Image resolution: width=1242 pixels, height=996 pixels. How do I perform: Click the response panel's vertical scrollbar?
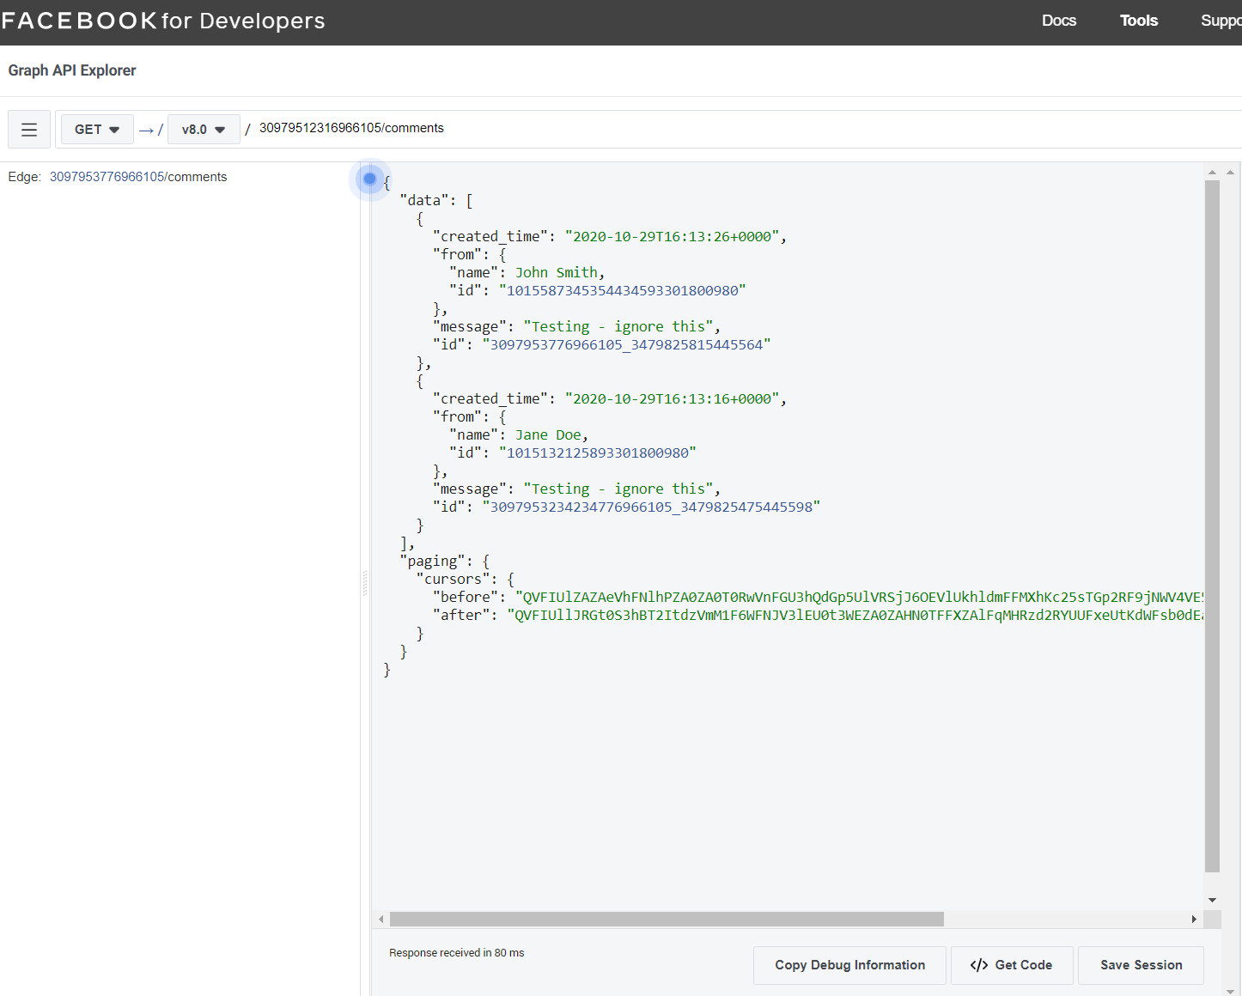tap(1212, 525)
